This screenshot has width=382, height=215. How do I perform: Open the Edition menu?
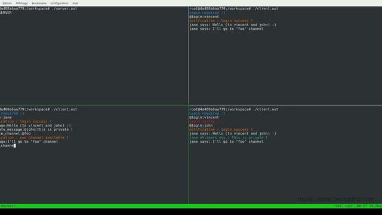pyautogui.click(x=7, y=3)
